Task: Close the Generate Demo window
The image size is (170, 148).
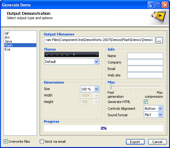Action: click(165, 5)
